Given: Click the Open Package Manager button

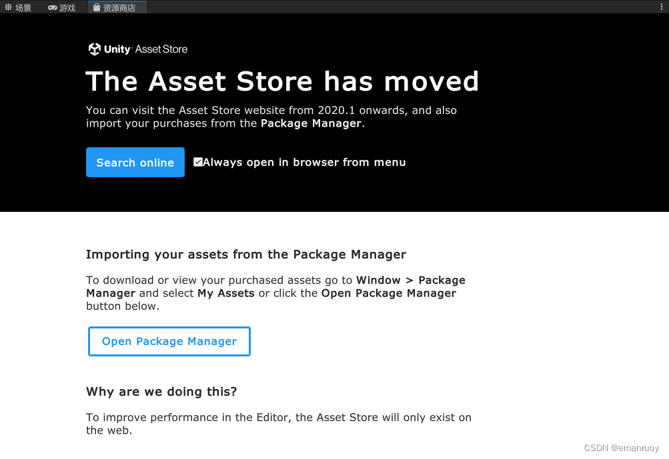Looking at the screenshot, I should 169,341.
